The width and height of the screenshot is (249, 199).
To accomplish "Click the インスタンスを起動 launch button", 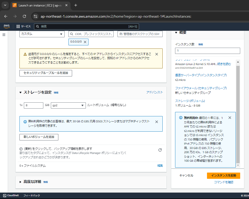I will 223,175.
